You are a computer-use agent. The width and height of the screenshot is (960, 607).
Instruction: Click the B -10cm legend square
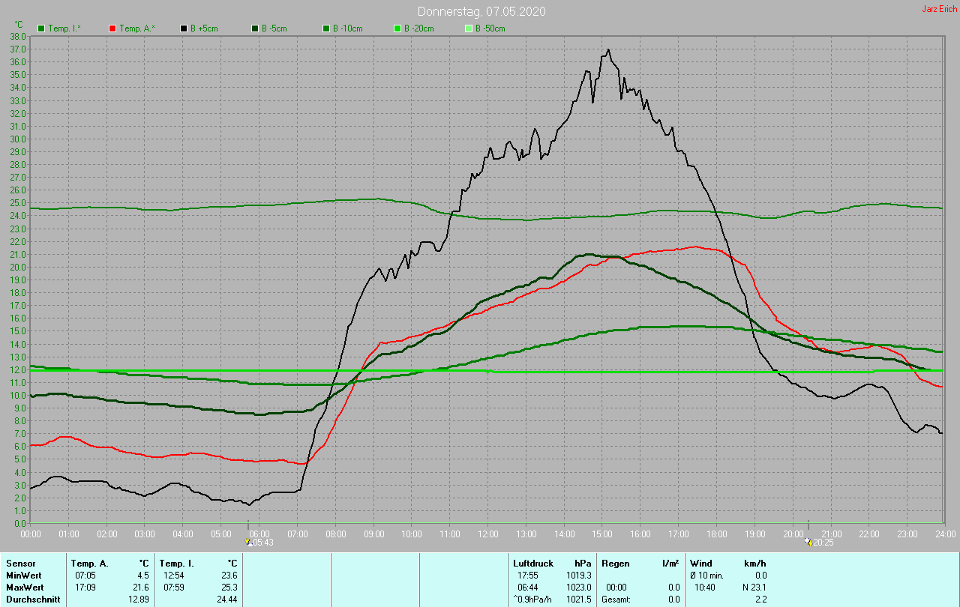(x=326, y=28)
